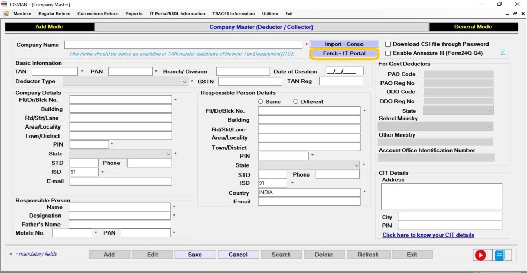Focus Company Details Flt/Dr/Blck No. field

121,100
